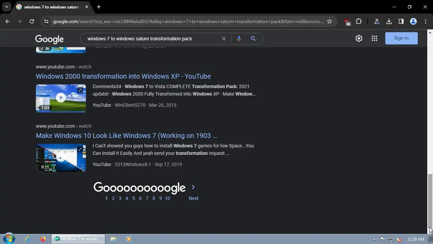Open network tray icon
This screenshot has height=244, width=433.
coord(391,239)
